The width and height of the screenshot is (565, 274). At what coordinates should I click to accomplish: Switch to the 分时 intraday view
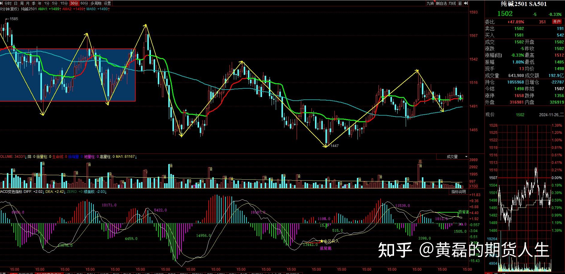pos(8,3)
